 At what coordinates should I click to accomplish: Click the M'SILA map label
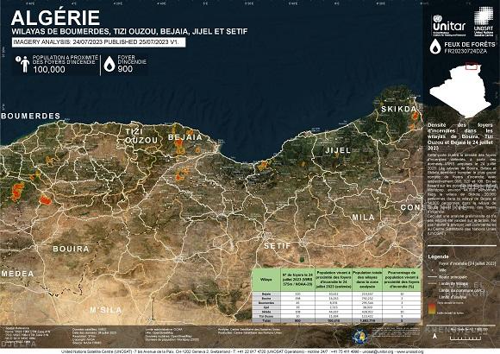point(105,310)
